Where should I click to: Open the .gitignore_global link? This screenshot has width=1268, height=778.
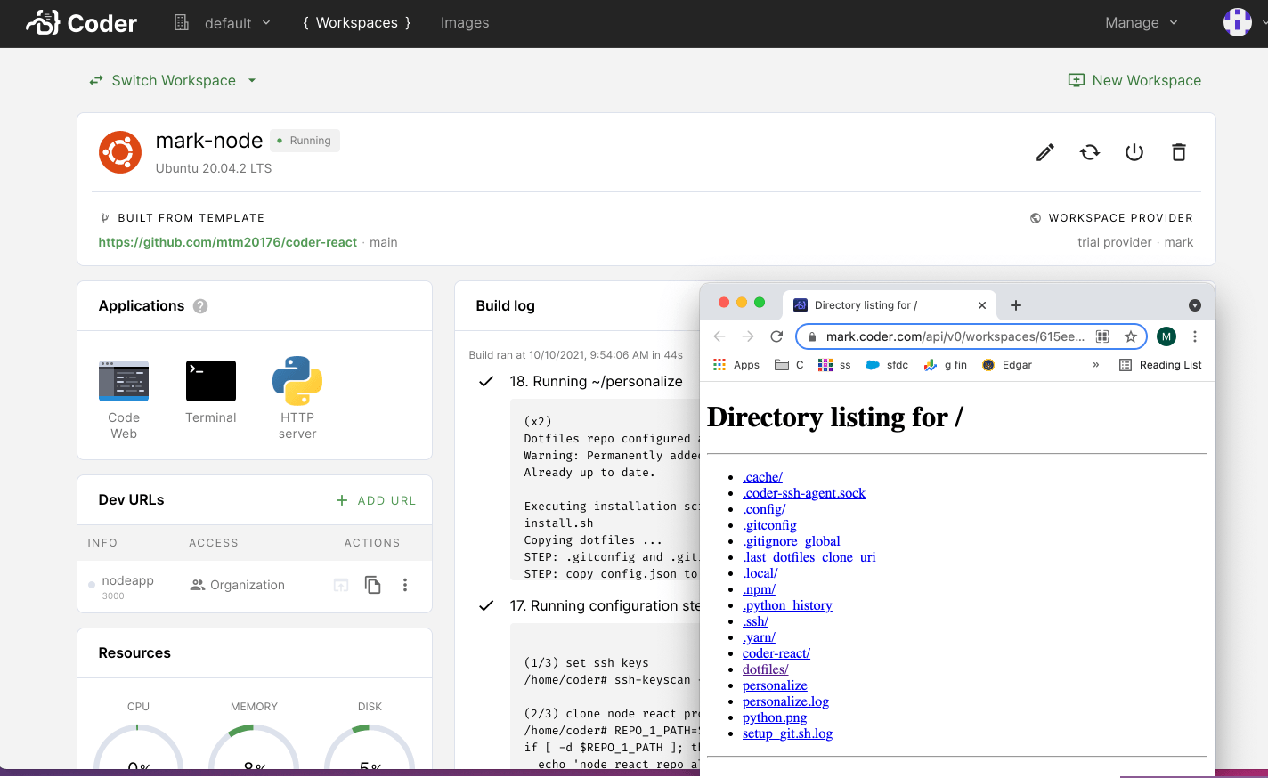[x=792, y=541]
